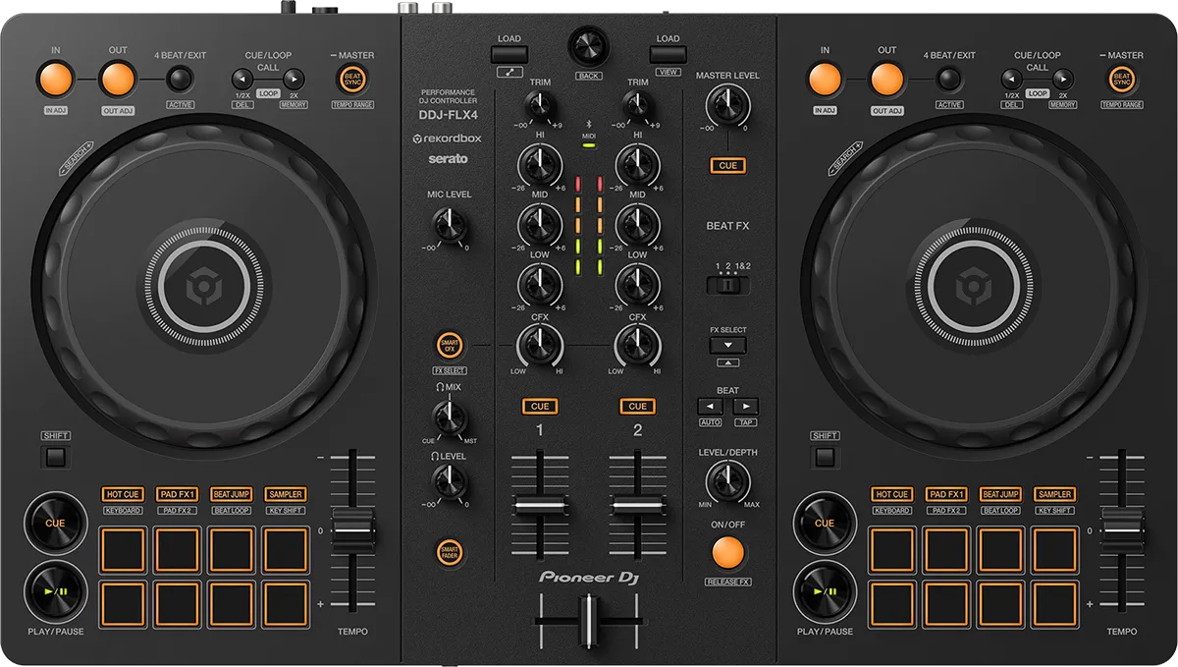Click the right deck loop OUT button
This screenshot has height=667, width=1178.
[887, 79]
